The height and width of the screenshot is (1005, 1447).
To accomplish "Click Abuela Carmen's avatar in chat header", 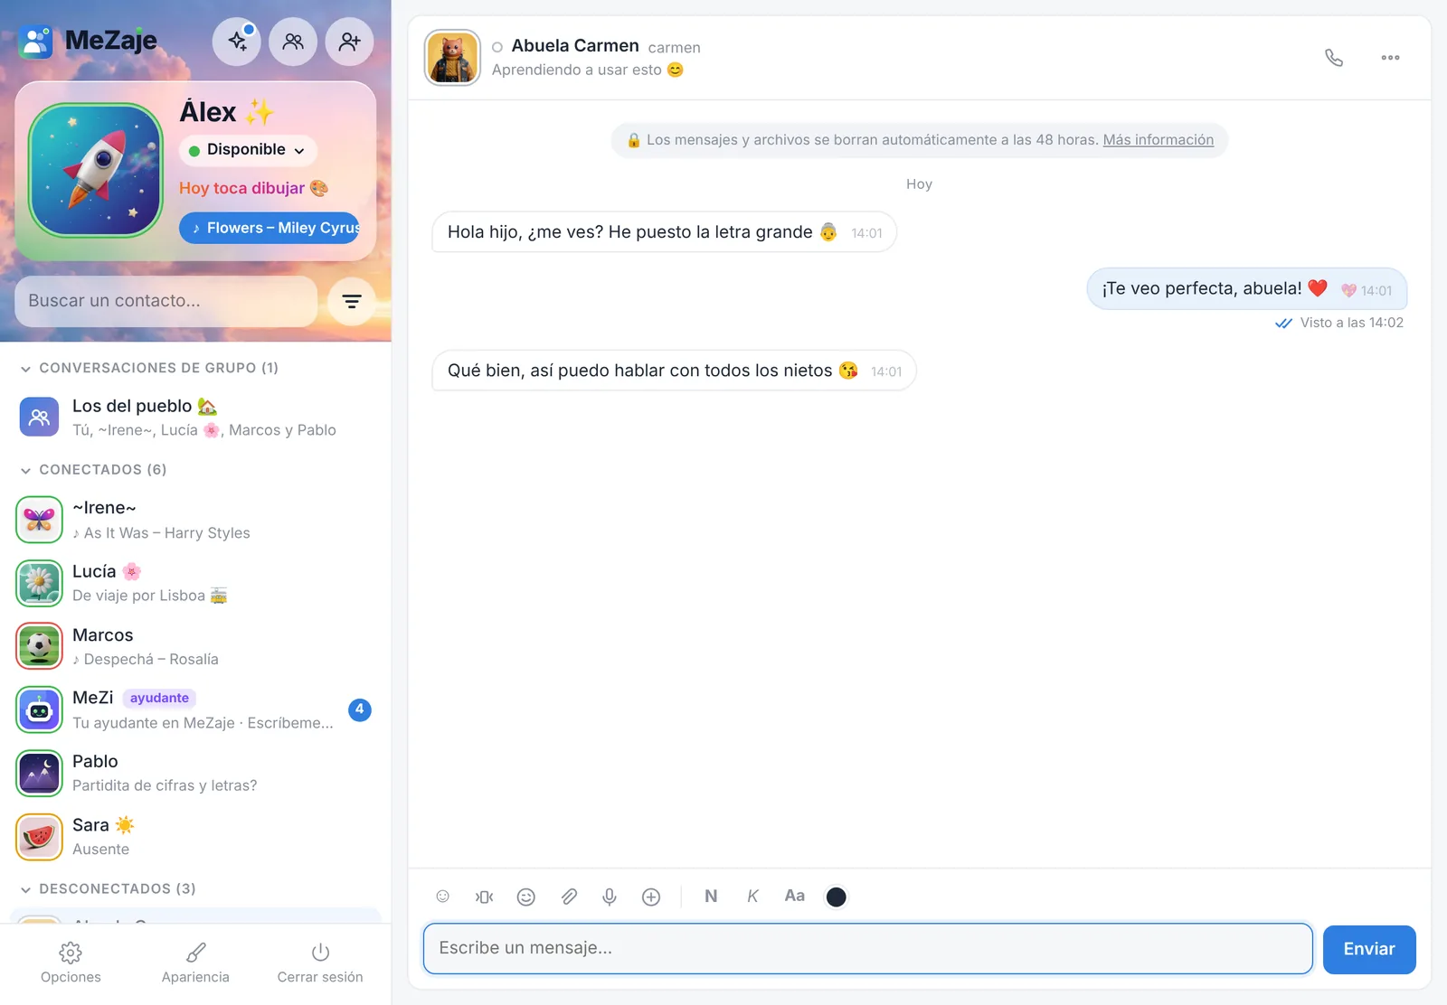I will (452, 57).
